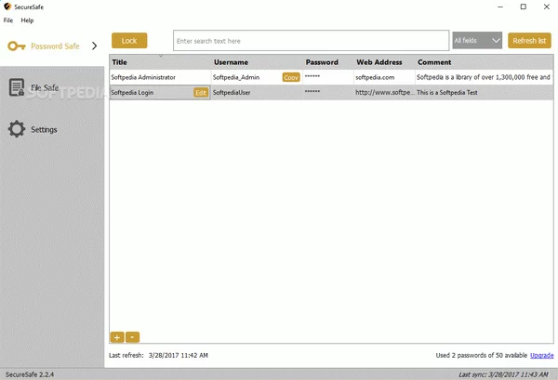Click the SecureSafe logo in title bar
558x380 pixels.
pyautogui.click(x=7, y=7)
